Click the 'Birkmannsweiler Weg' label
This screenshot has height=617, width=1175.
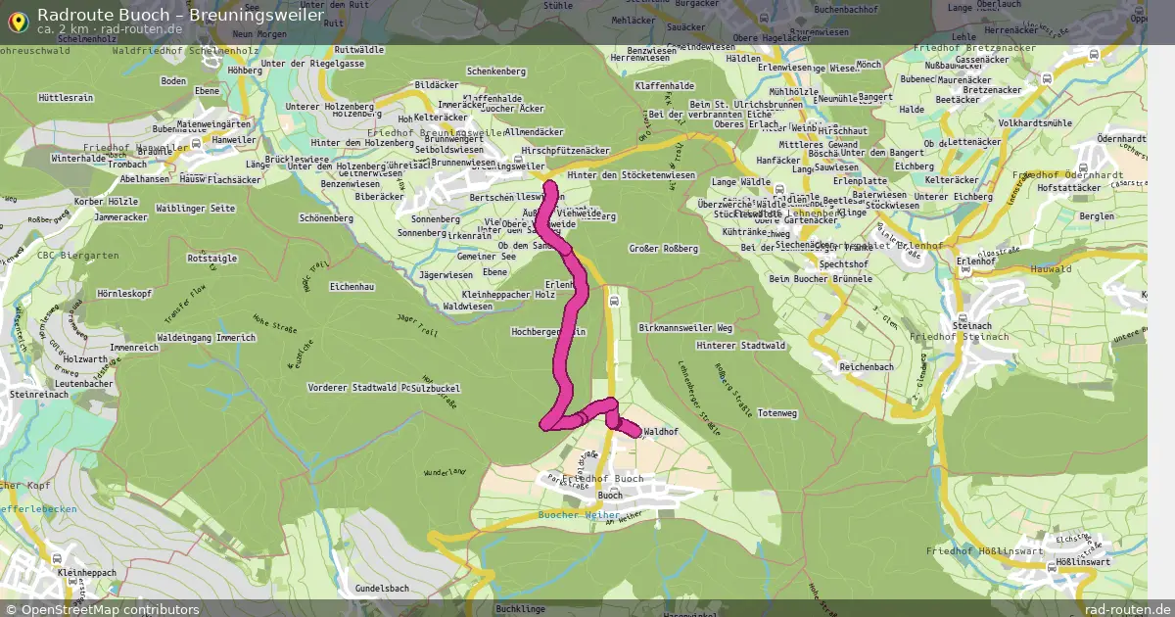tap(685, 327)
